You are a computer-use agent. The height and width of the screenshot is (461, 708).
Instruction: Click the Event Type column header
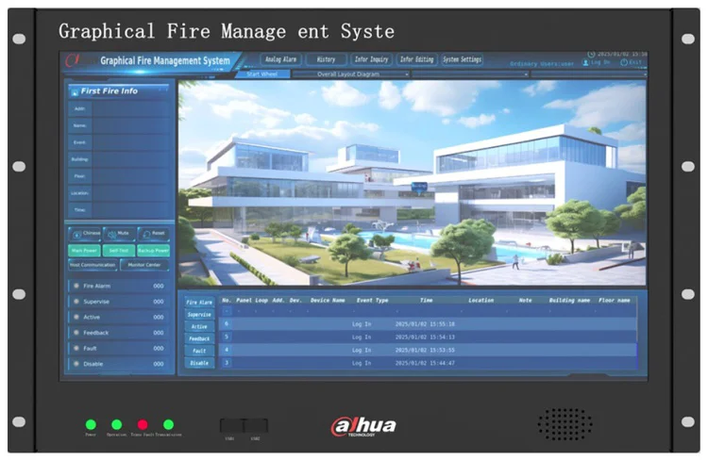(x=373, y=301)
